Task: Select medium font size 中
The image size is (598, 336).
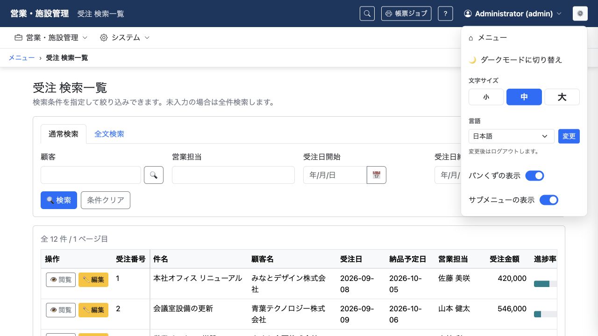Action: click(524, 97)
